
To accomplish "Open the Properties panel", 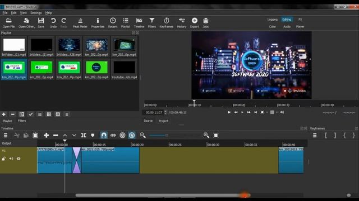I will point(98,23).
